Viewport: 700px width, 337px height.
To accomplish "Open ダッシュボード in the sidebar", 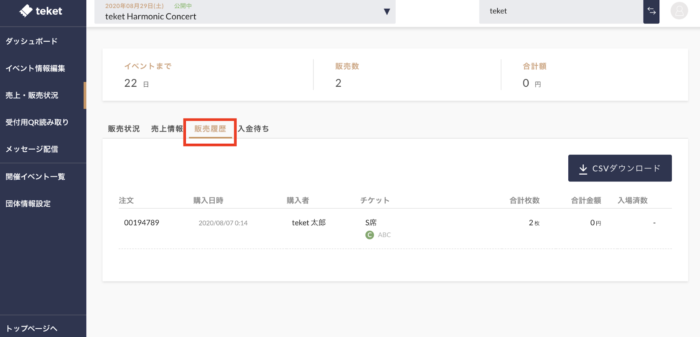I will [x=32, y=41].
